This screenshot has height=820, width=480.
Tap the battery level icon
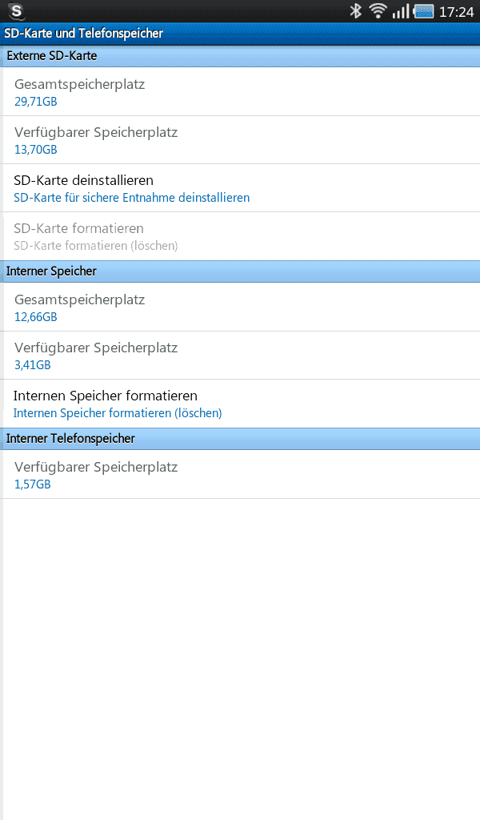click(423, 11)
